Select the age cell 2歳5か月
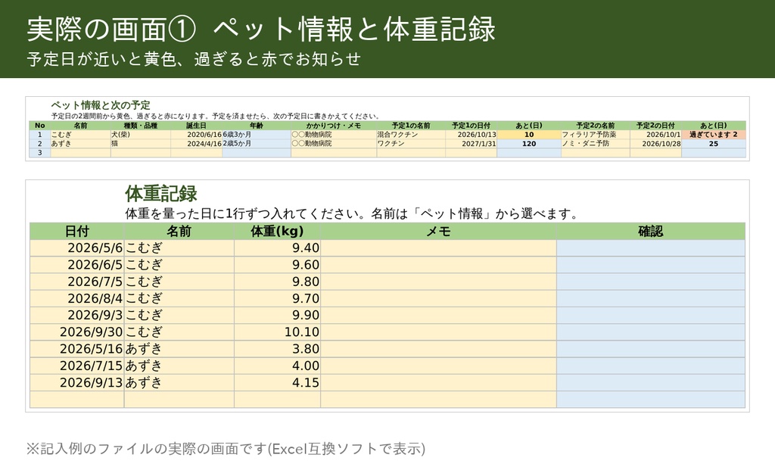775x470 pixels. 257,144
